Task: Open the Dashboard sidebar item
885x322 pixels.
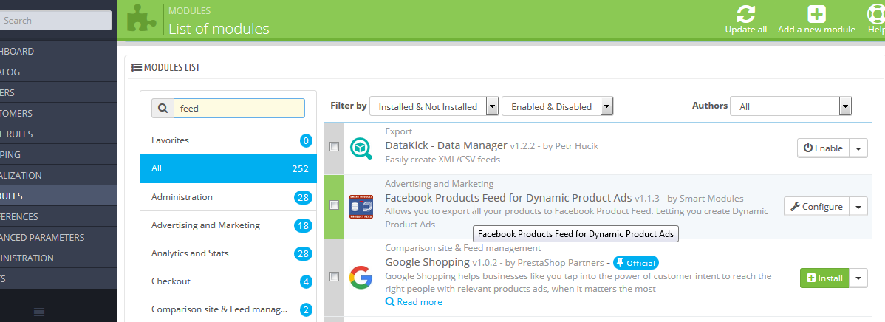Action: coord(58,51)
